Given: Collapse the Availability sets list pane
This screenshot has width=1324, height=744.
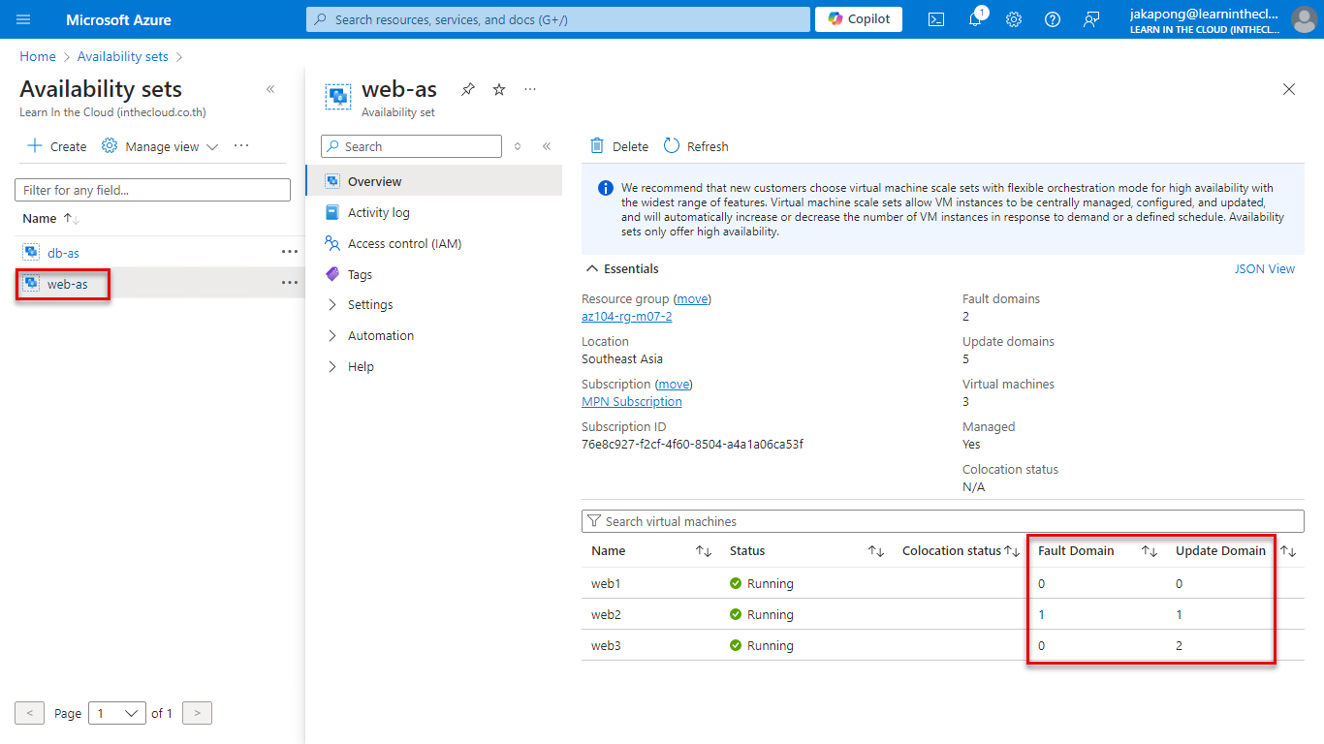Looking at the screenshot, I should pos(270,89).
